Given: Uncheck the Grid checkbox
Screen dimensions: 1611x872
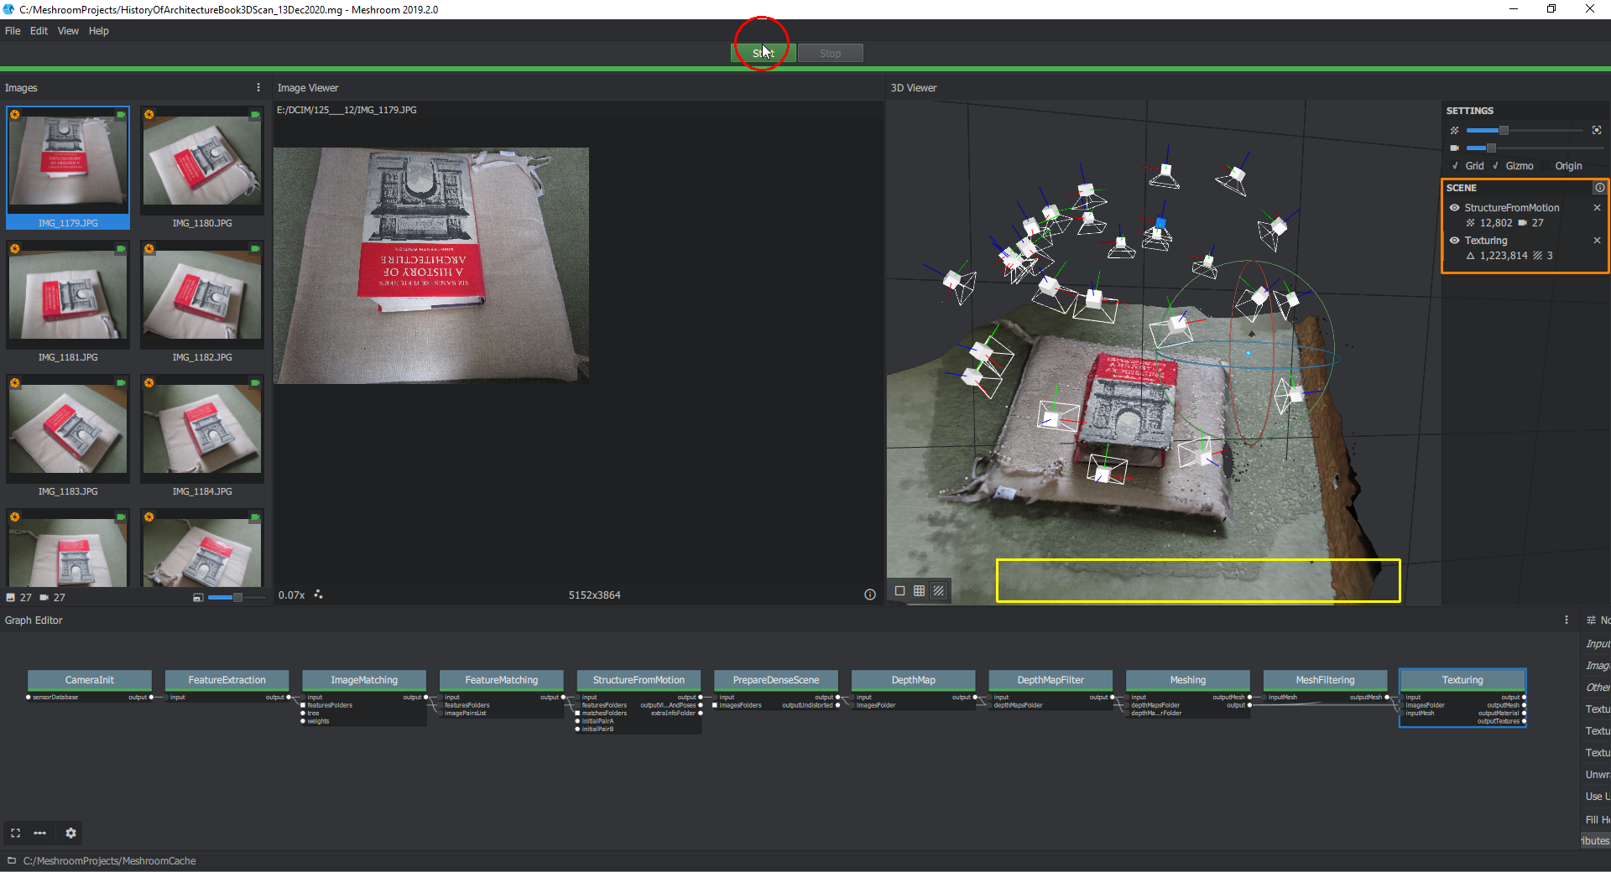Looking at the screenshot, I should [x=1455, y=166].
